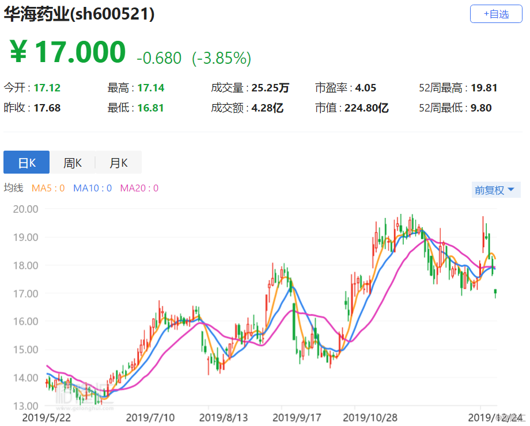Click the market cap value 224.80亿
The height and width of the screenshot is (426, 530).
[x=366, y=108]
